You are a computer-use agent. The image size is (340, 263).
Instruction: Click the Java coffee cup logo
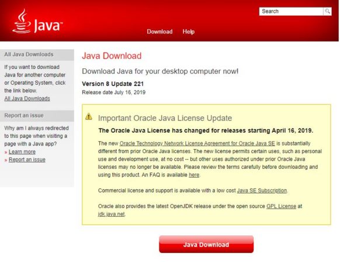(37, 21)
